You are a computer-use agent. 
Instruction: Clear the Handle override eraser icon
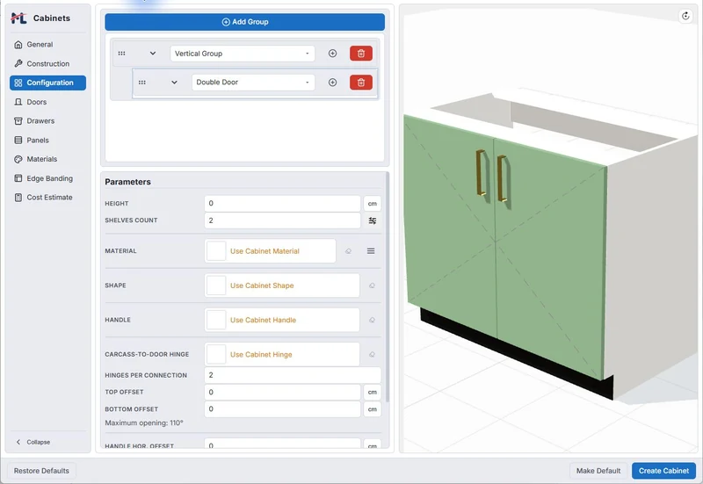[372, 320]
